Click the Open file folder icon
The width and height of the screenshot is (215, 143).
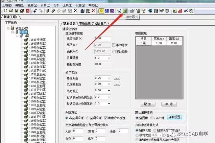point(11,11)
